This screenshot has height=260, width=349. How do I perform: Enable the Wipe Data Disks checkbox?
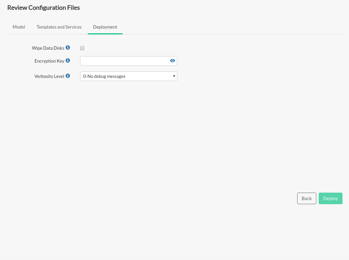(x=82, y=48)
